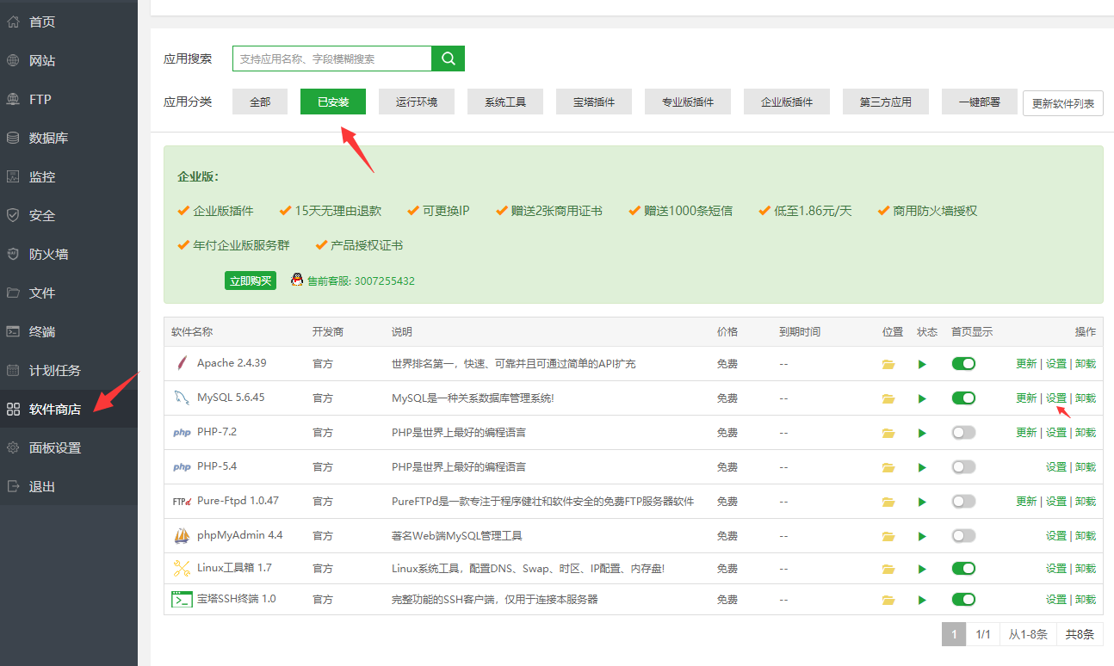Click the Apache feather logo icon
The height and width of the screenshot is (666, 1114).
pos(181,363)
